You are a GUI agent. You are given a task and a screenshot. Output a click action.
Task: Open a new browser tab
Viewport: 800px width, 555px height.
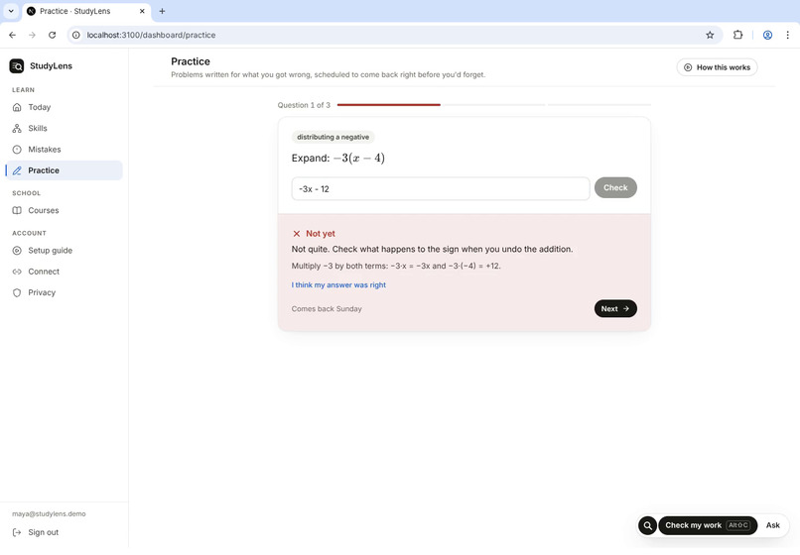[162, 11]
